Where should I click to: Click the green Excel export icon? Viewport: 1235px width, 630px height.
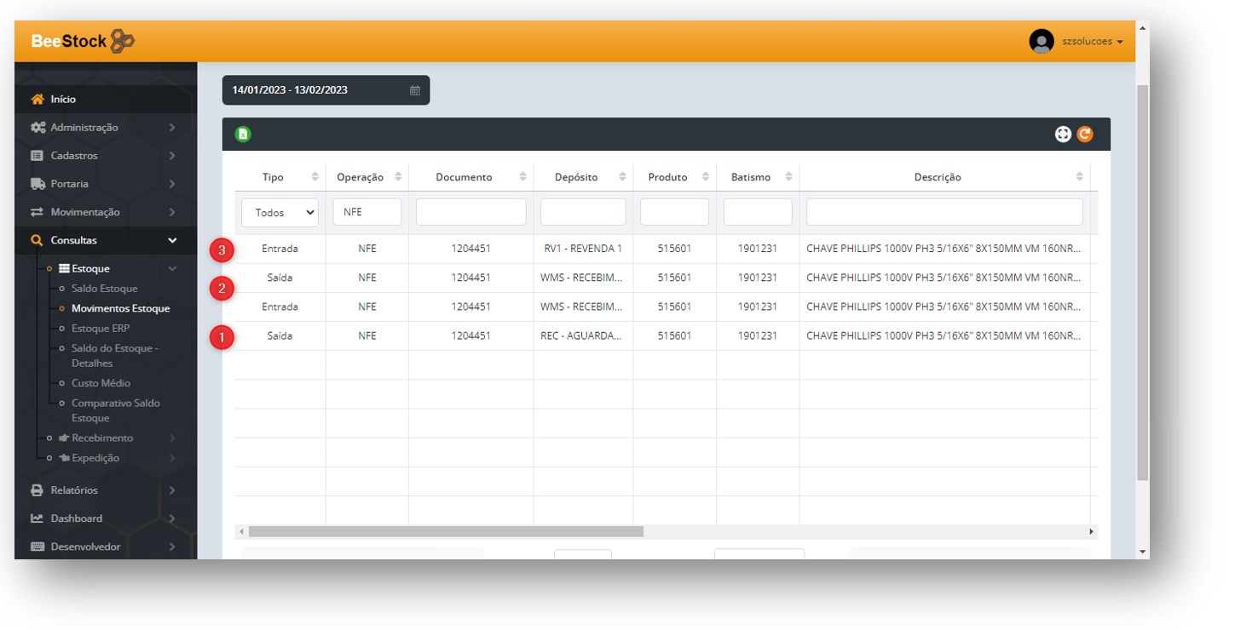point(243,135)
